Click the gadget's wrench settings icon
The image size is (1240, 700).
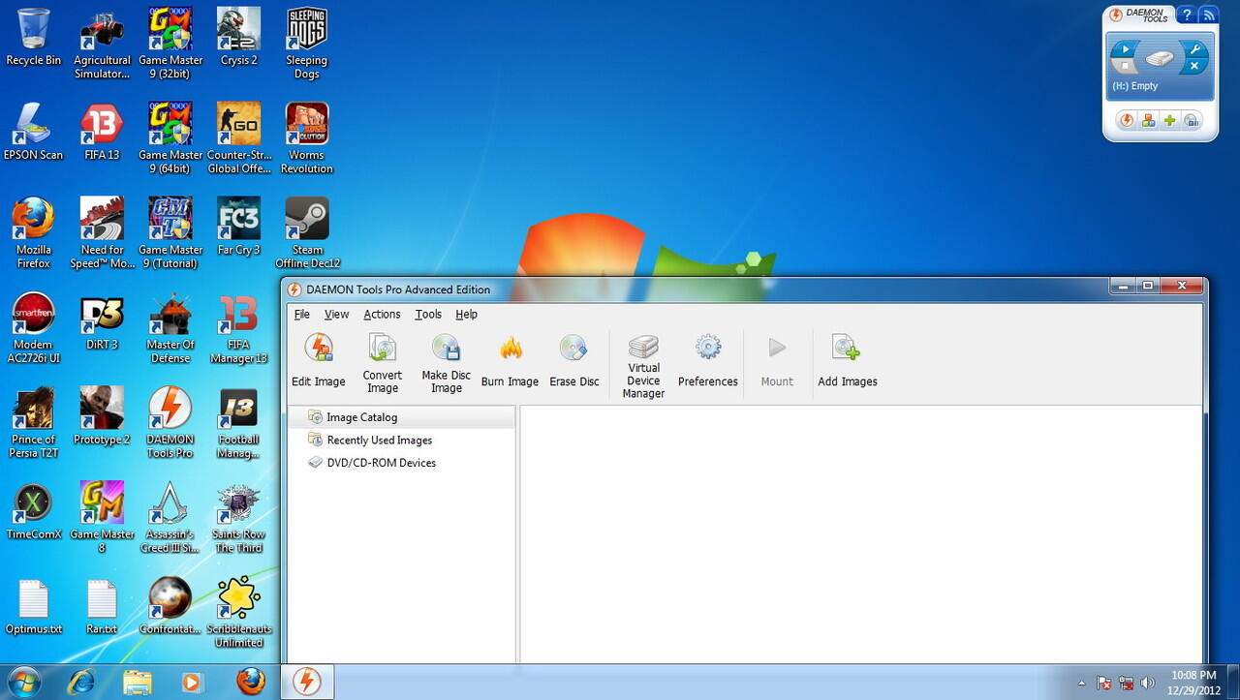1194,48
